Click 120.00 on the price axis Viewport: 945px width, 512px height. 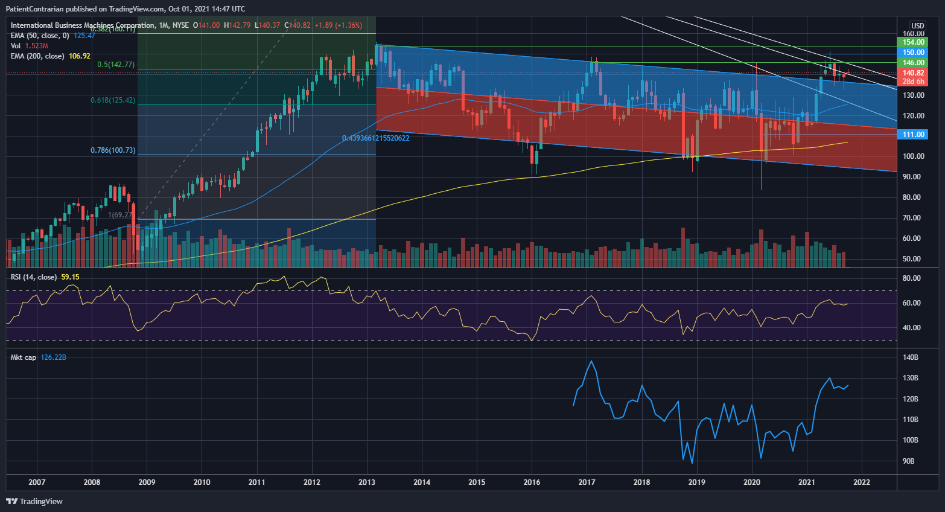pyautogui.click(x=914, y=116)
